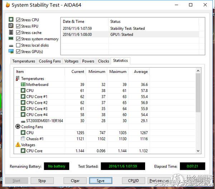This screenshot has height=189, width=215.
Task: Click the Clear button
Action: point(75,181)
